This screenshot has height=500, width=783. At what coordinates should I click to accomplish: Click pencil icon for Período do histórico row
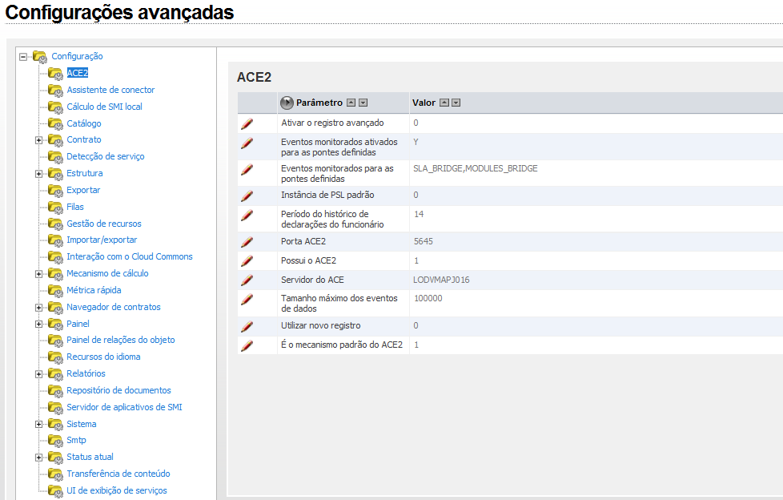pyautogui.click(x=247, y=215)
